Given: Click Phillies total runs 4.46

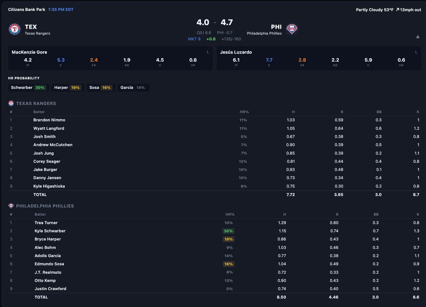Looking at the screenshot, I should (x=334, y=297).
